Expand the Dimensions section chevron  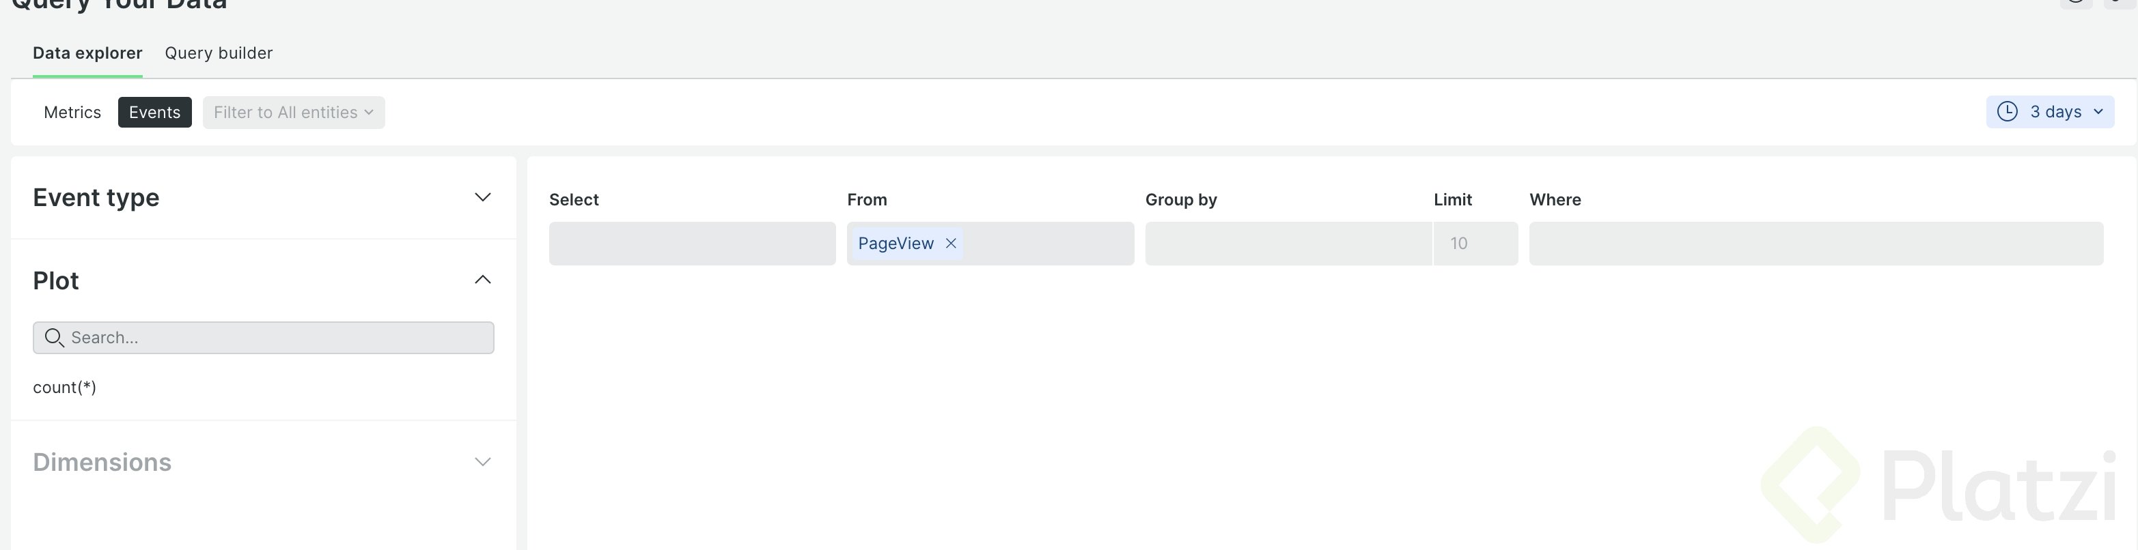tap(482, 462)
